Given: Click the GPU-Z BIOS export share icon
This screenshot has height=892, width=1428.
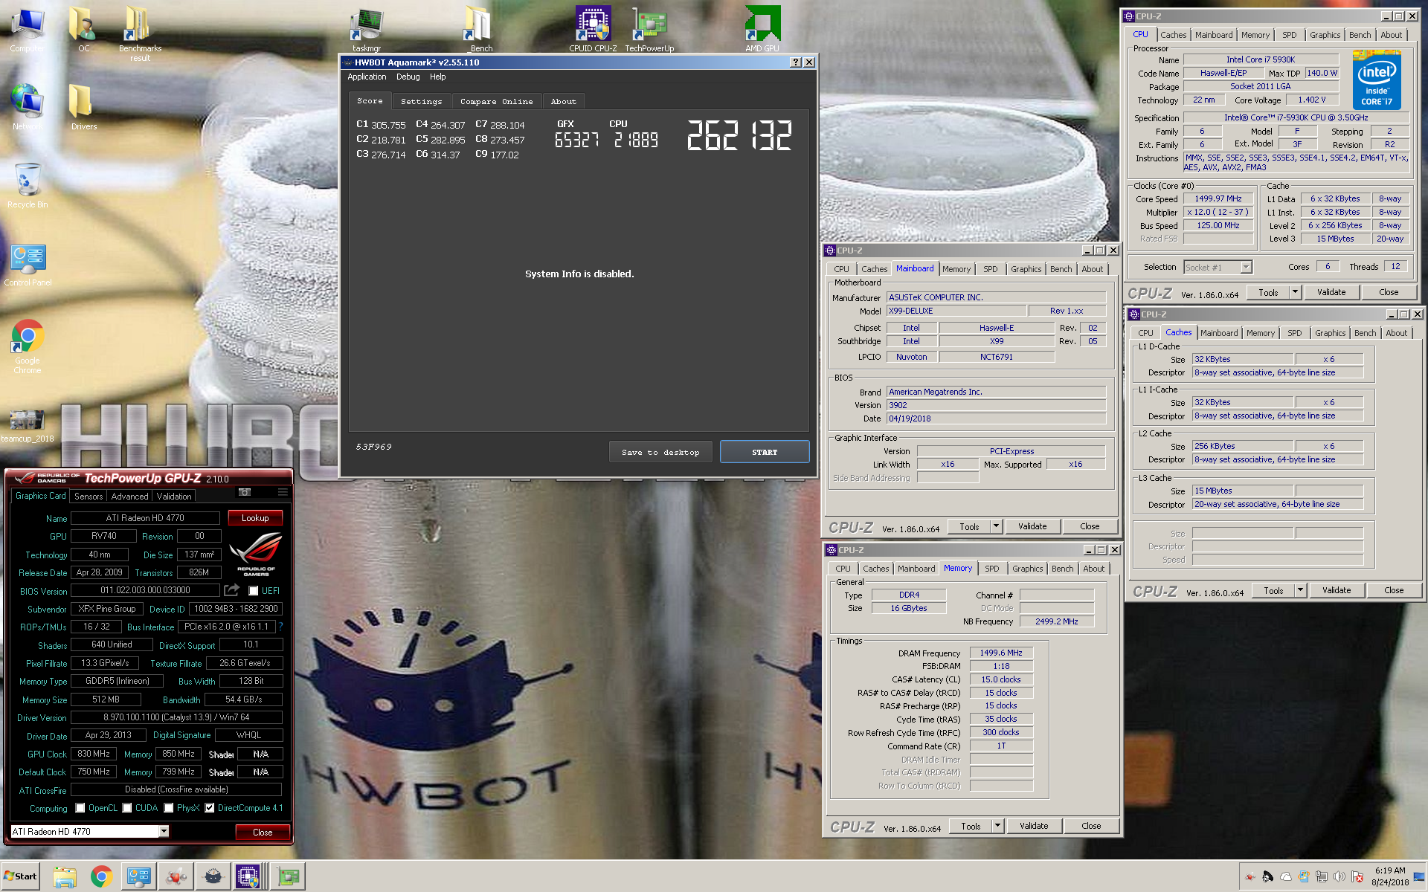Looking at the screenshot, I should point(232,590).
